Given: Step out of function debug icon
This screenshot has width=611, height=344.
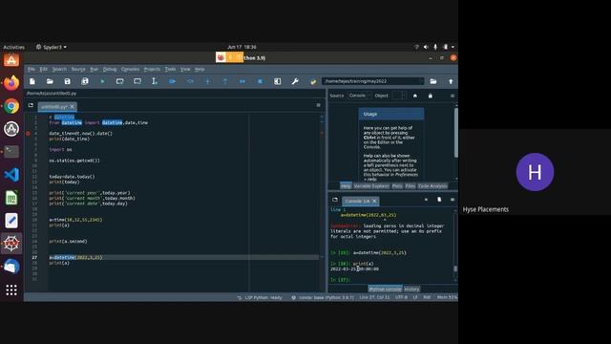Looking at the screenshot, I should pos(225,81).
